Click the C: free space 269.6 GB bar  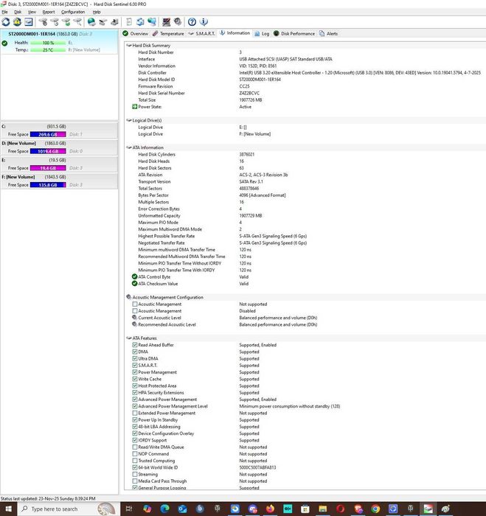click(48, 134)
